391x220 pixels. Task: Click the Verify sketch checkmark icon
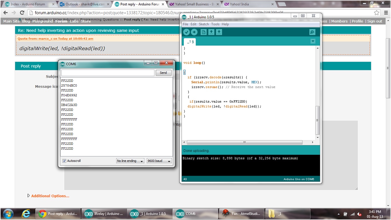[x=186, y=32]
